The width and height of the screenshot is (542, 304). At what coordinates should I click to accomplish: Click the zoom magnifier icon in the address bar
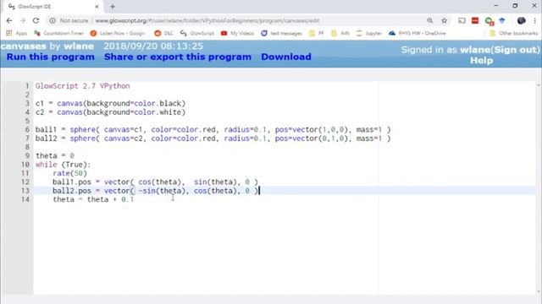coord(429,20)
